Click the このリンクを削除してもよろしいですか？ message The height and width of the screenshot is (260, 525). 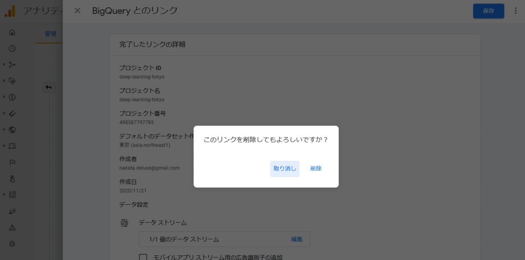(x=266, y=140)
